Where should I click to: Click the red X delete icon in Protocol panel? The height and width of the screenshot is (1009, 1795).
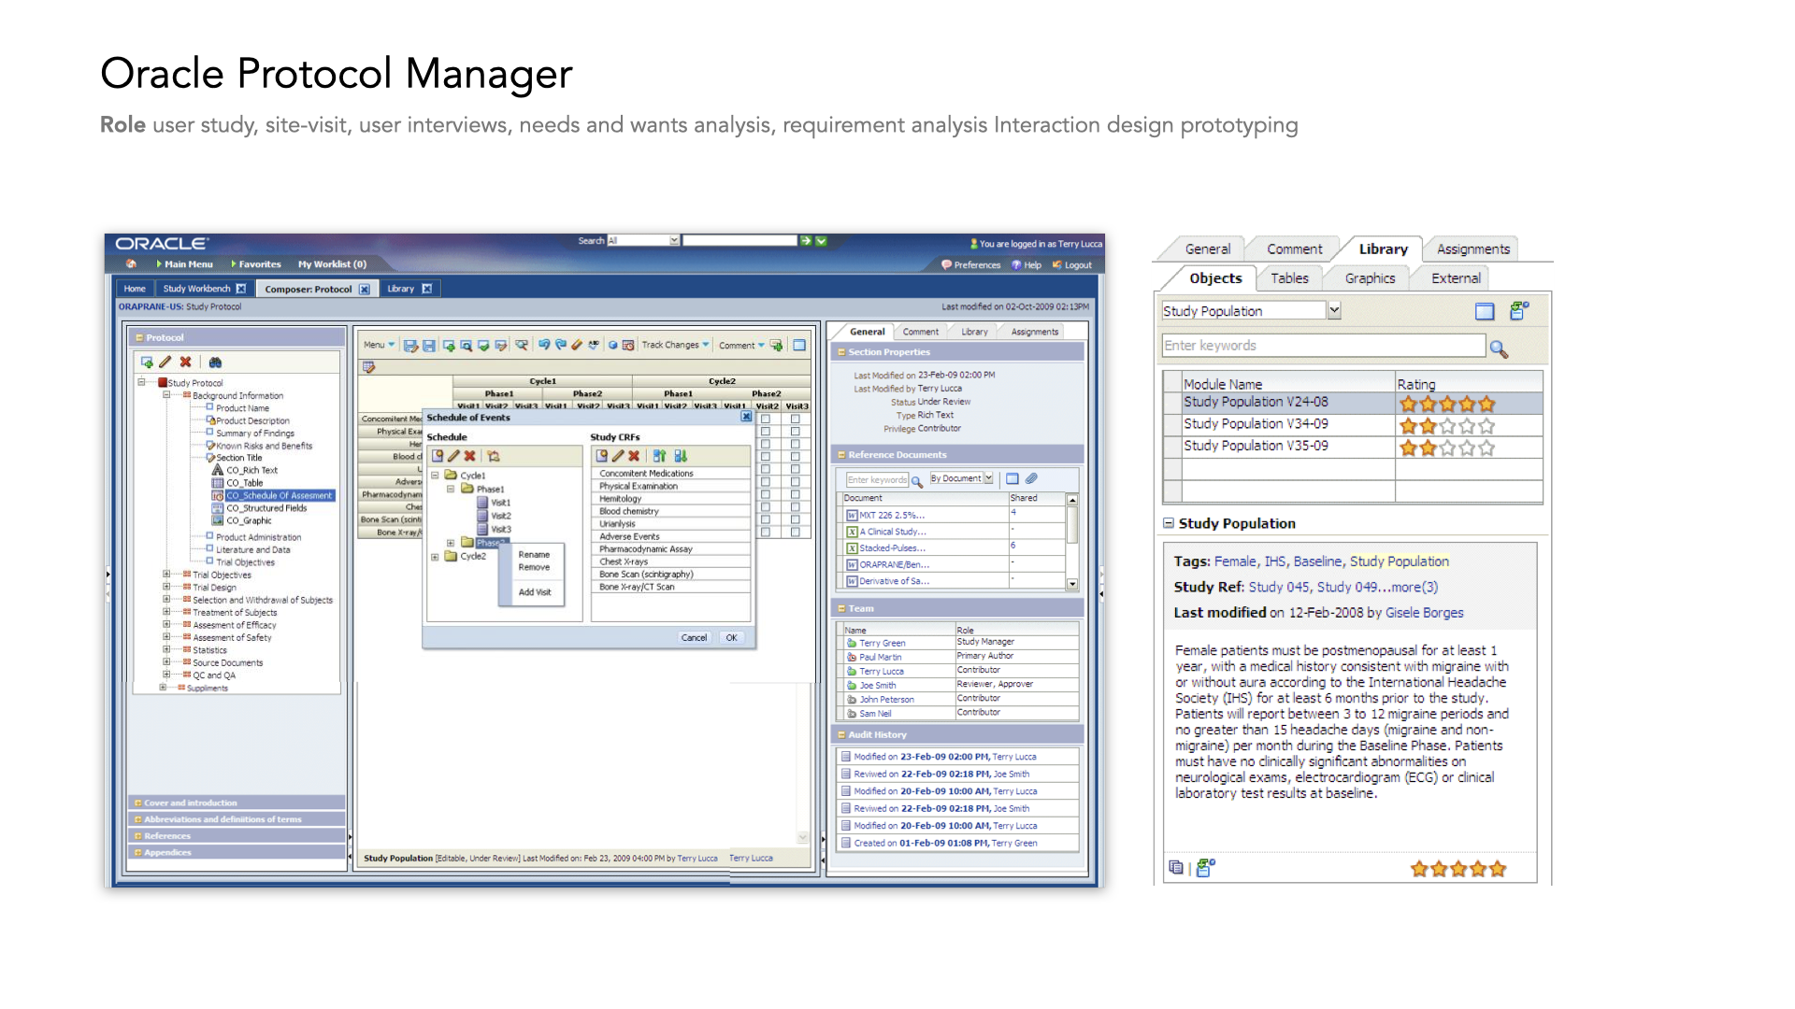click(x=186, y=362)
